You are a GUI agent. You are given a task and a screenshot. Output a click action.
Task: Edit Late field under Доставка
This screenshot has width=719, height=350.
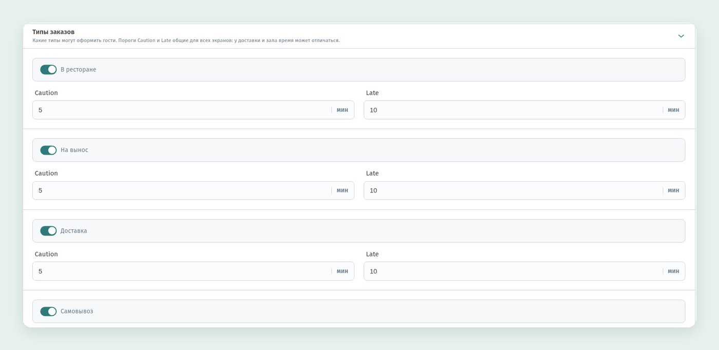pyautogui.click(x=524, y=271)
